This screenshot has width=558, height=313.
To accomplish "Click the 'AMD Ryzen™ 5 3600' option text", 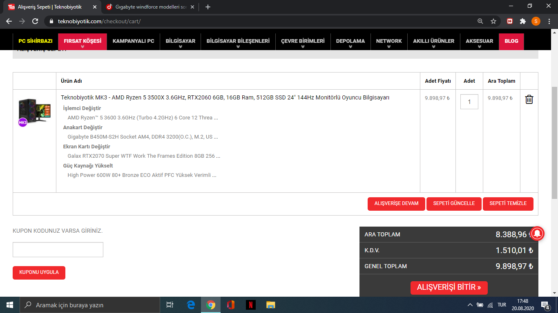I will point(143,118).
